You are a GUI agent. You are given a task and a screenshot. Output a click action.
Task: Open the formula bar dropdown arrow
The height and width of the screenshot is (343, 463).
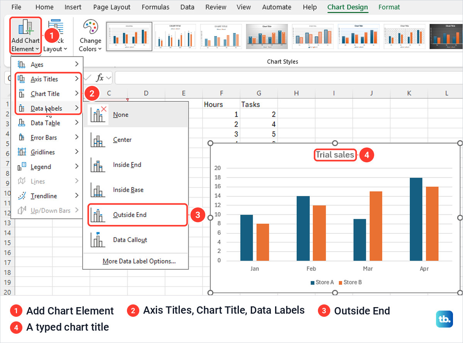point(108,78)
